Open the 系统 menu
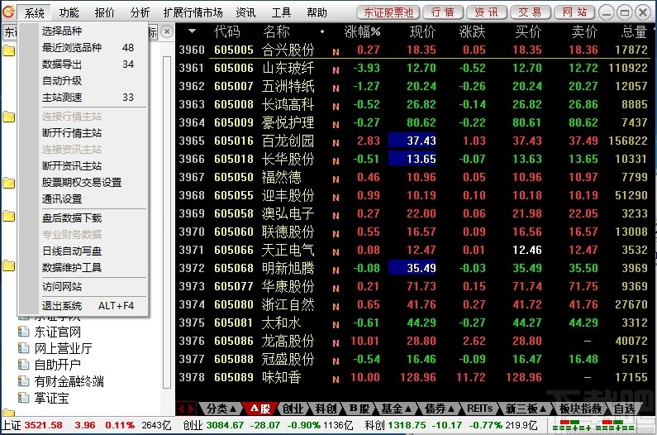This screenshot has width=657, height=435. [x=34, y=13]
